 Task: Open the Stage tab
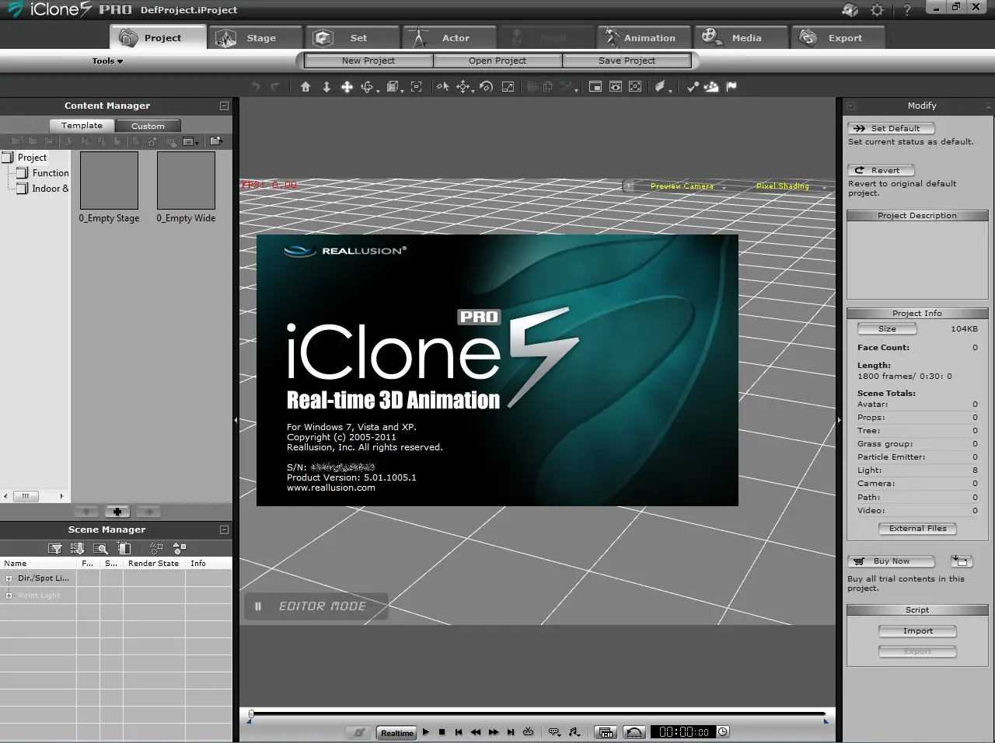pyautogui.click(x=254, y=37)
